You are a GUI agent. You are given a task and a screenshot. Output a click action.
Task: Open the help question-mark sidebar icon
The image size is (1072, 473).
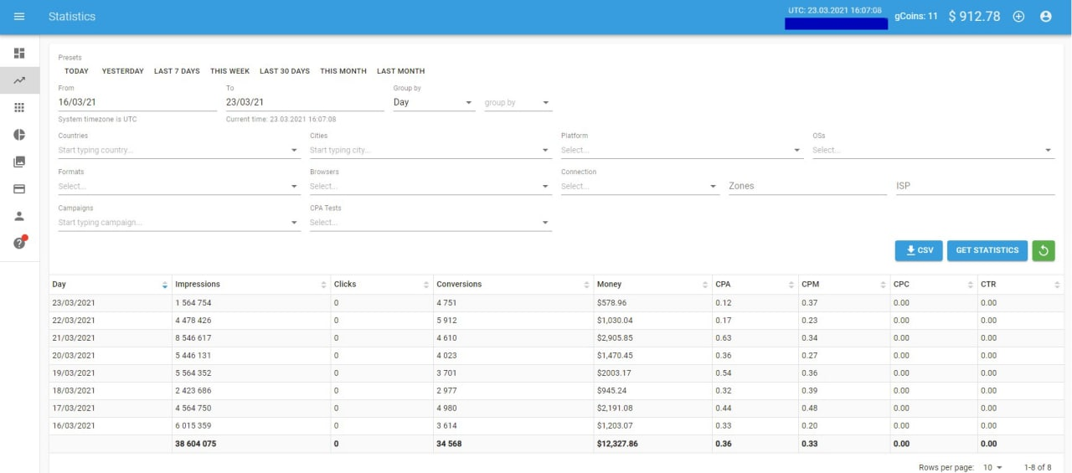pyautogui.click(x=20, y=243)
